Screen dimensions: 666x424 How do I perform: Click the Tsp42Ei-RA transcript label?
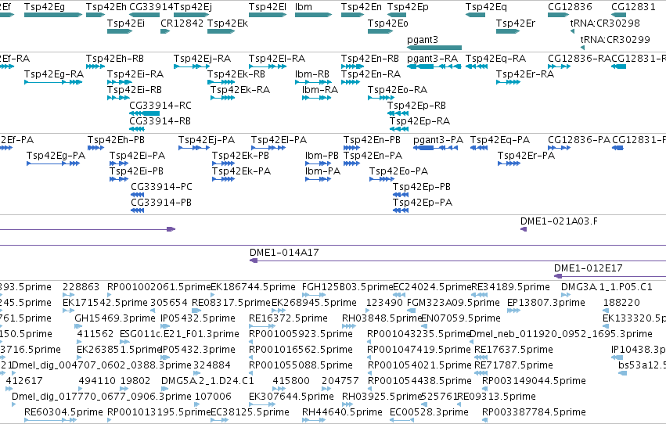click(135, 74)
